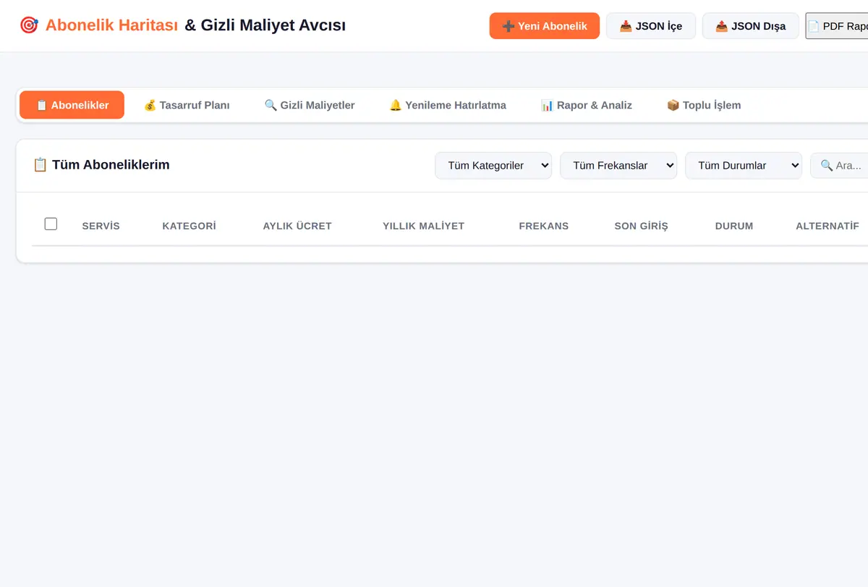Click the Tüm Aboneliklerim heading

111,165
